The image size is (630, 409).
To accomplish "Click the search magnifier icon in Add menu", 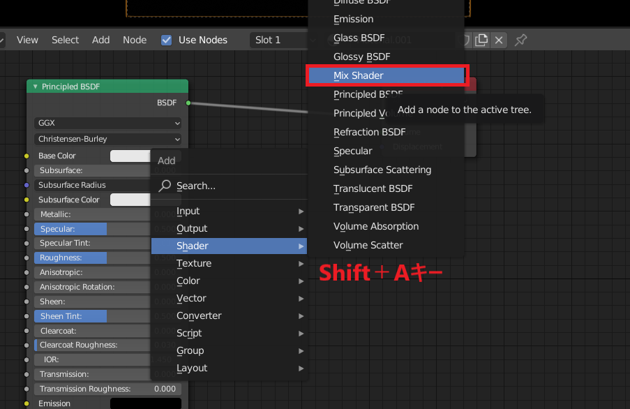I will click(165, 186).
